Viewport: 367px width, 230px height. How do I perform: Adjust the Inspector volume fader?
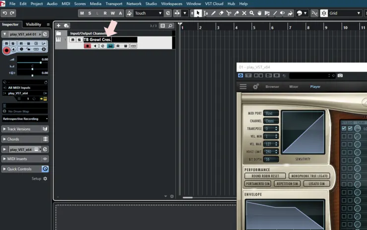point(41,63)
